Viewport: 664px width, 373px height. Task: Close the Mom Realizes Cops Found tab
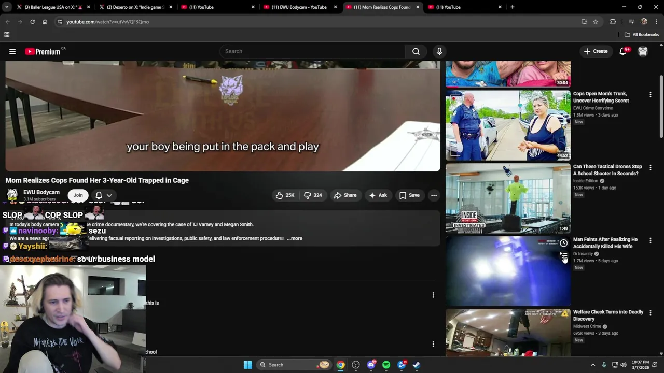click(418, 7)
